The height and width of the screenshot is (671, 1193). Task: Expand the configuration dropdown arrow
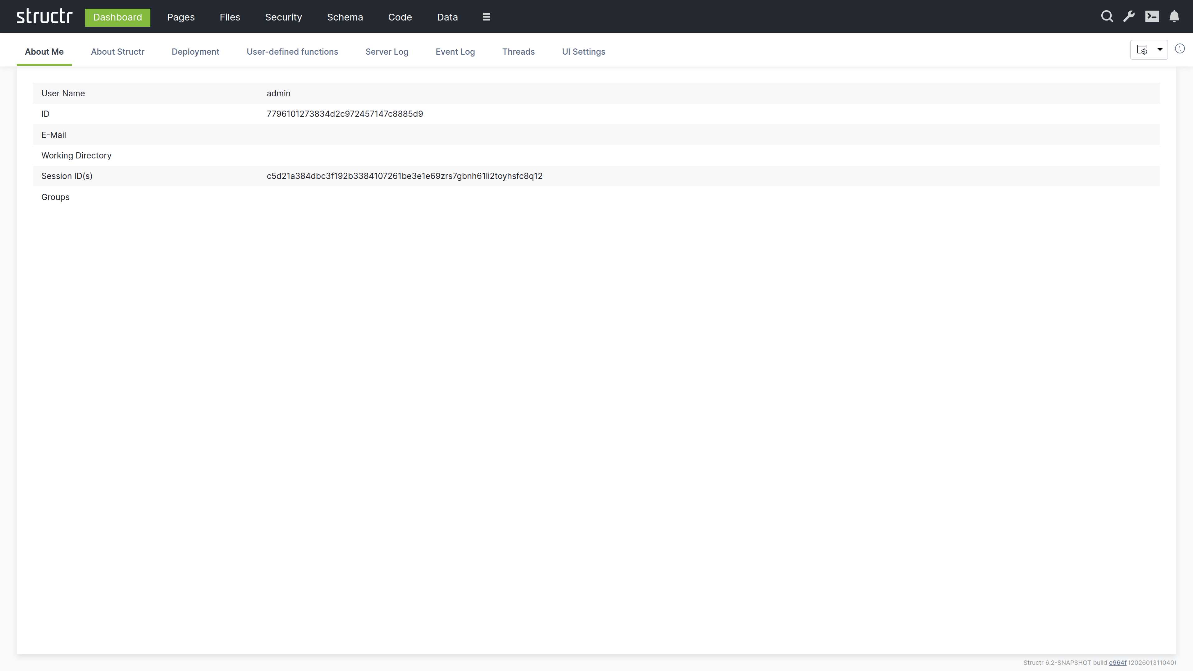(1160, 50)
